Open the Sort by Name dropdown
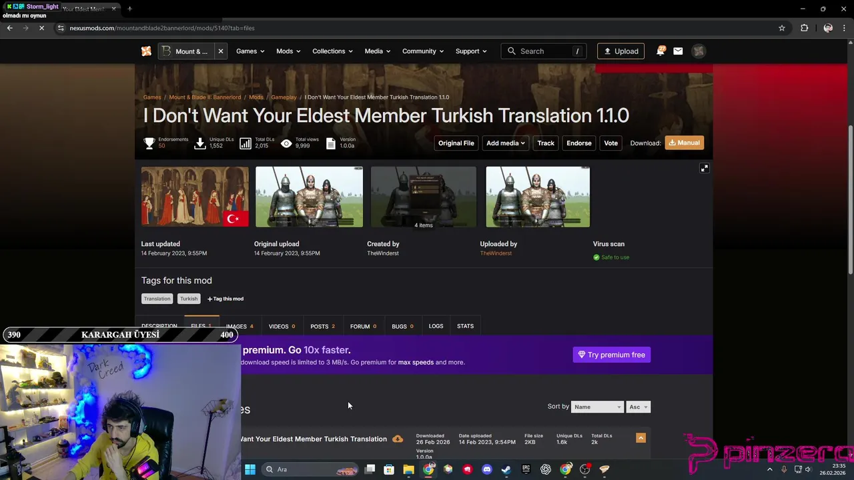This screenshot has height=480, width=854. click(597, 407)
